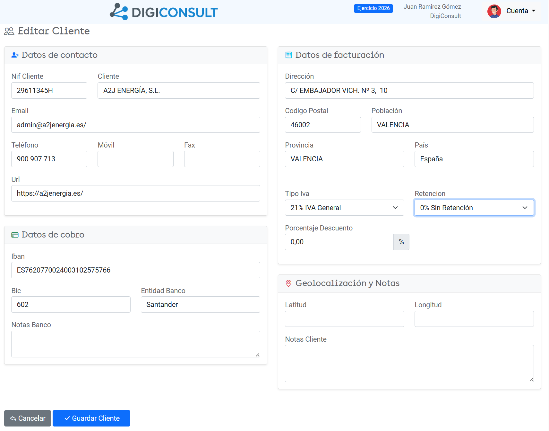
Task: Click the Notas Banco resize handle
Action: (x=258, y=355)
